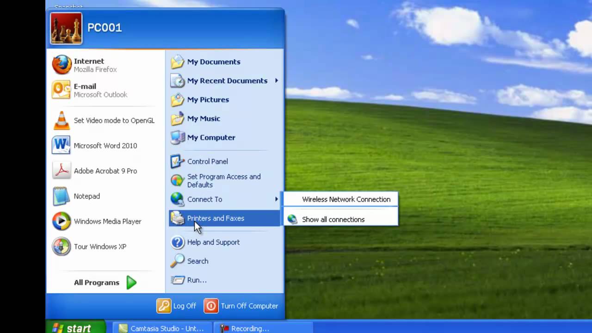Click the Help and Support question icon

(178, 242)
